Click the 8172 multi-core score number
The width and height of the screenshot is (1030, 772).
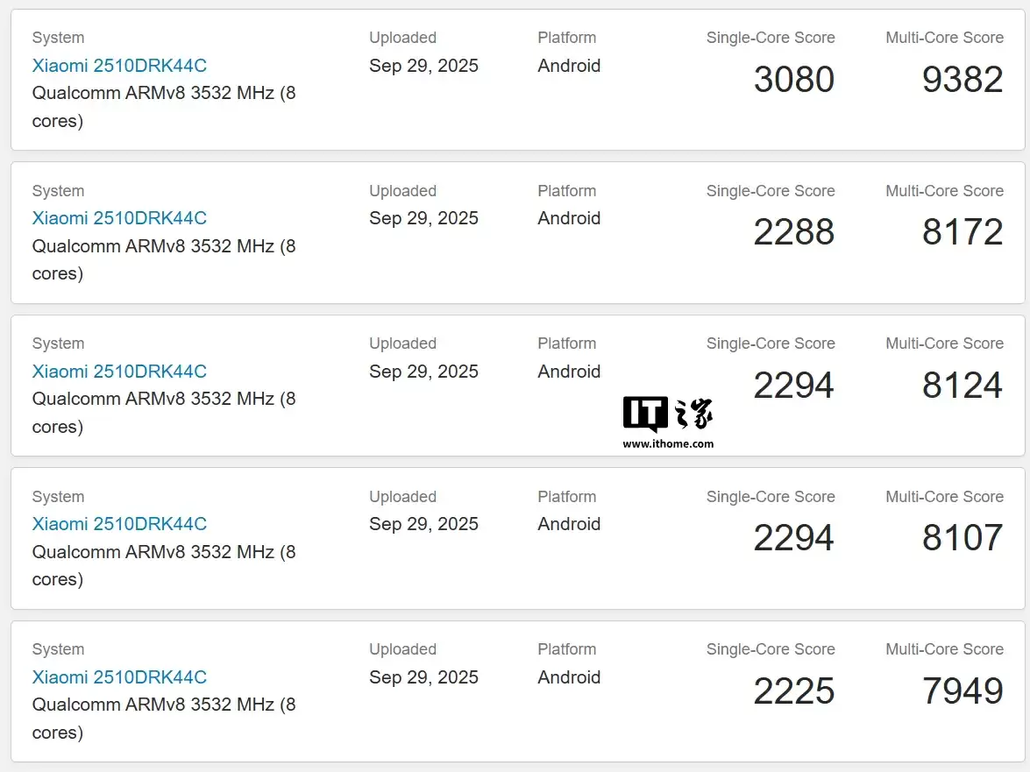(962, 232)
